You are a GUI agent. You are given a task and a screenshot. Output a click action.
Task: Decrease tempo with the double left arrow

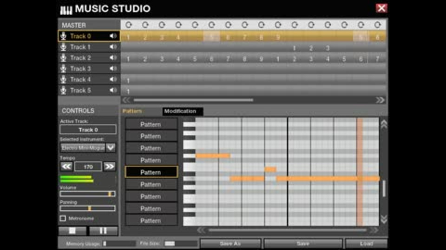(66, 166)
